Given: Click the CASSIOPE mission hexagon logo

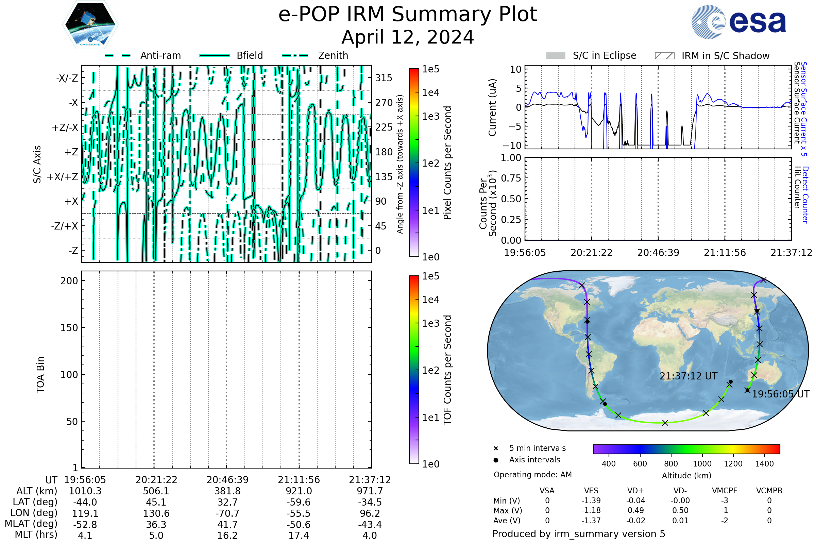Looking at the screenshot, I should coord(90,25).
